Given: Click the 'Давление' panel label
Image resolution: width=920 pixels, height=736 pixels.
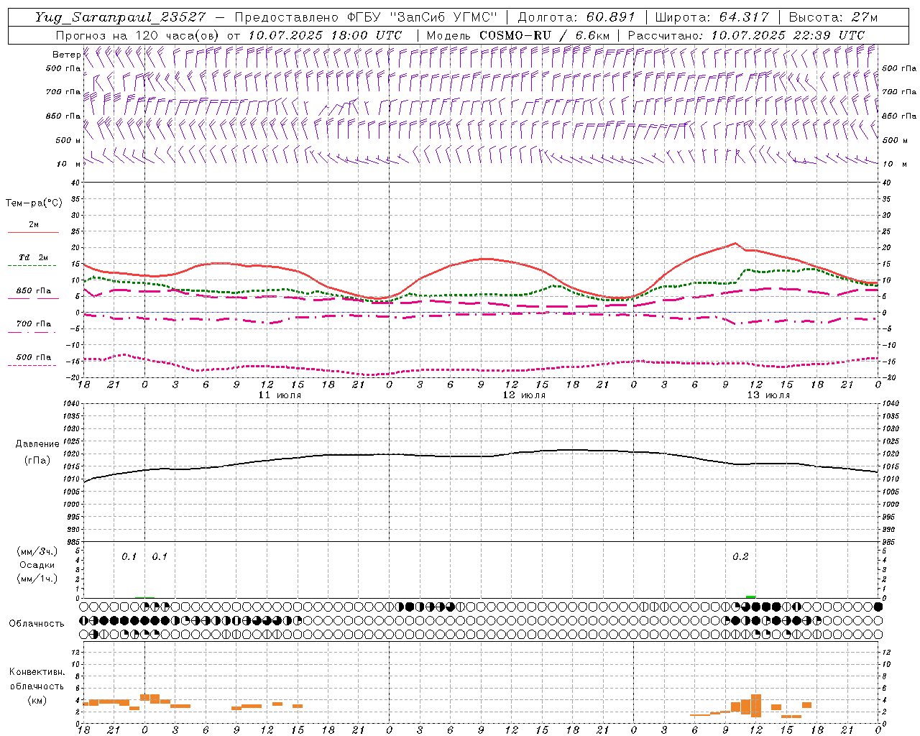Looking at the screenshot, I should point(37,444).
